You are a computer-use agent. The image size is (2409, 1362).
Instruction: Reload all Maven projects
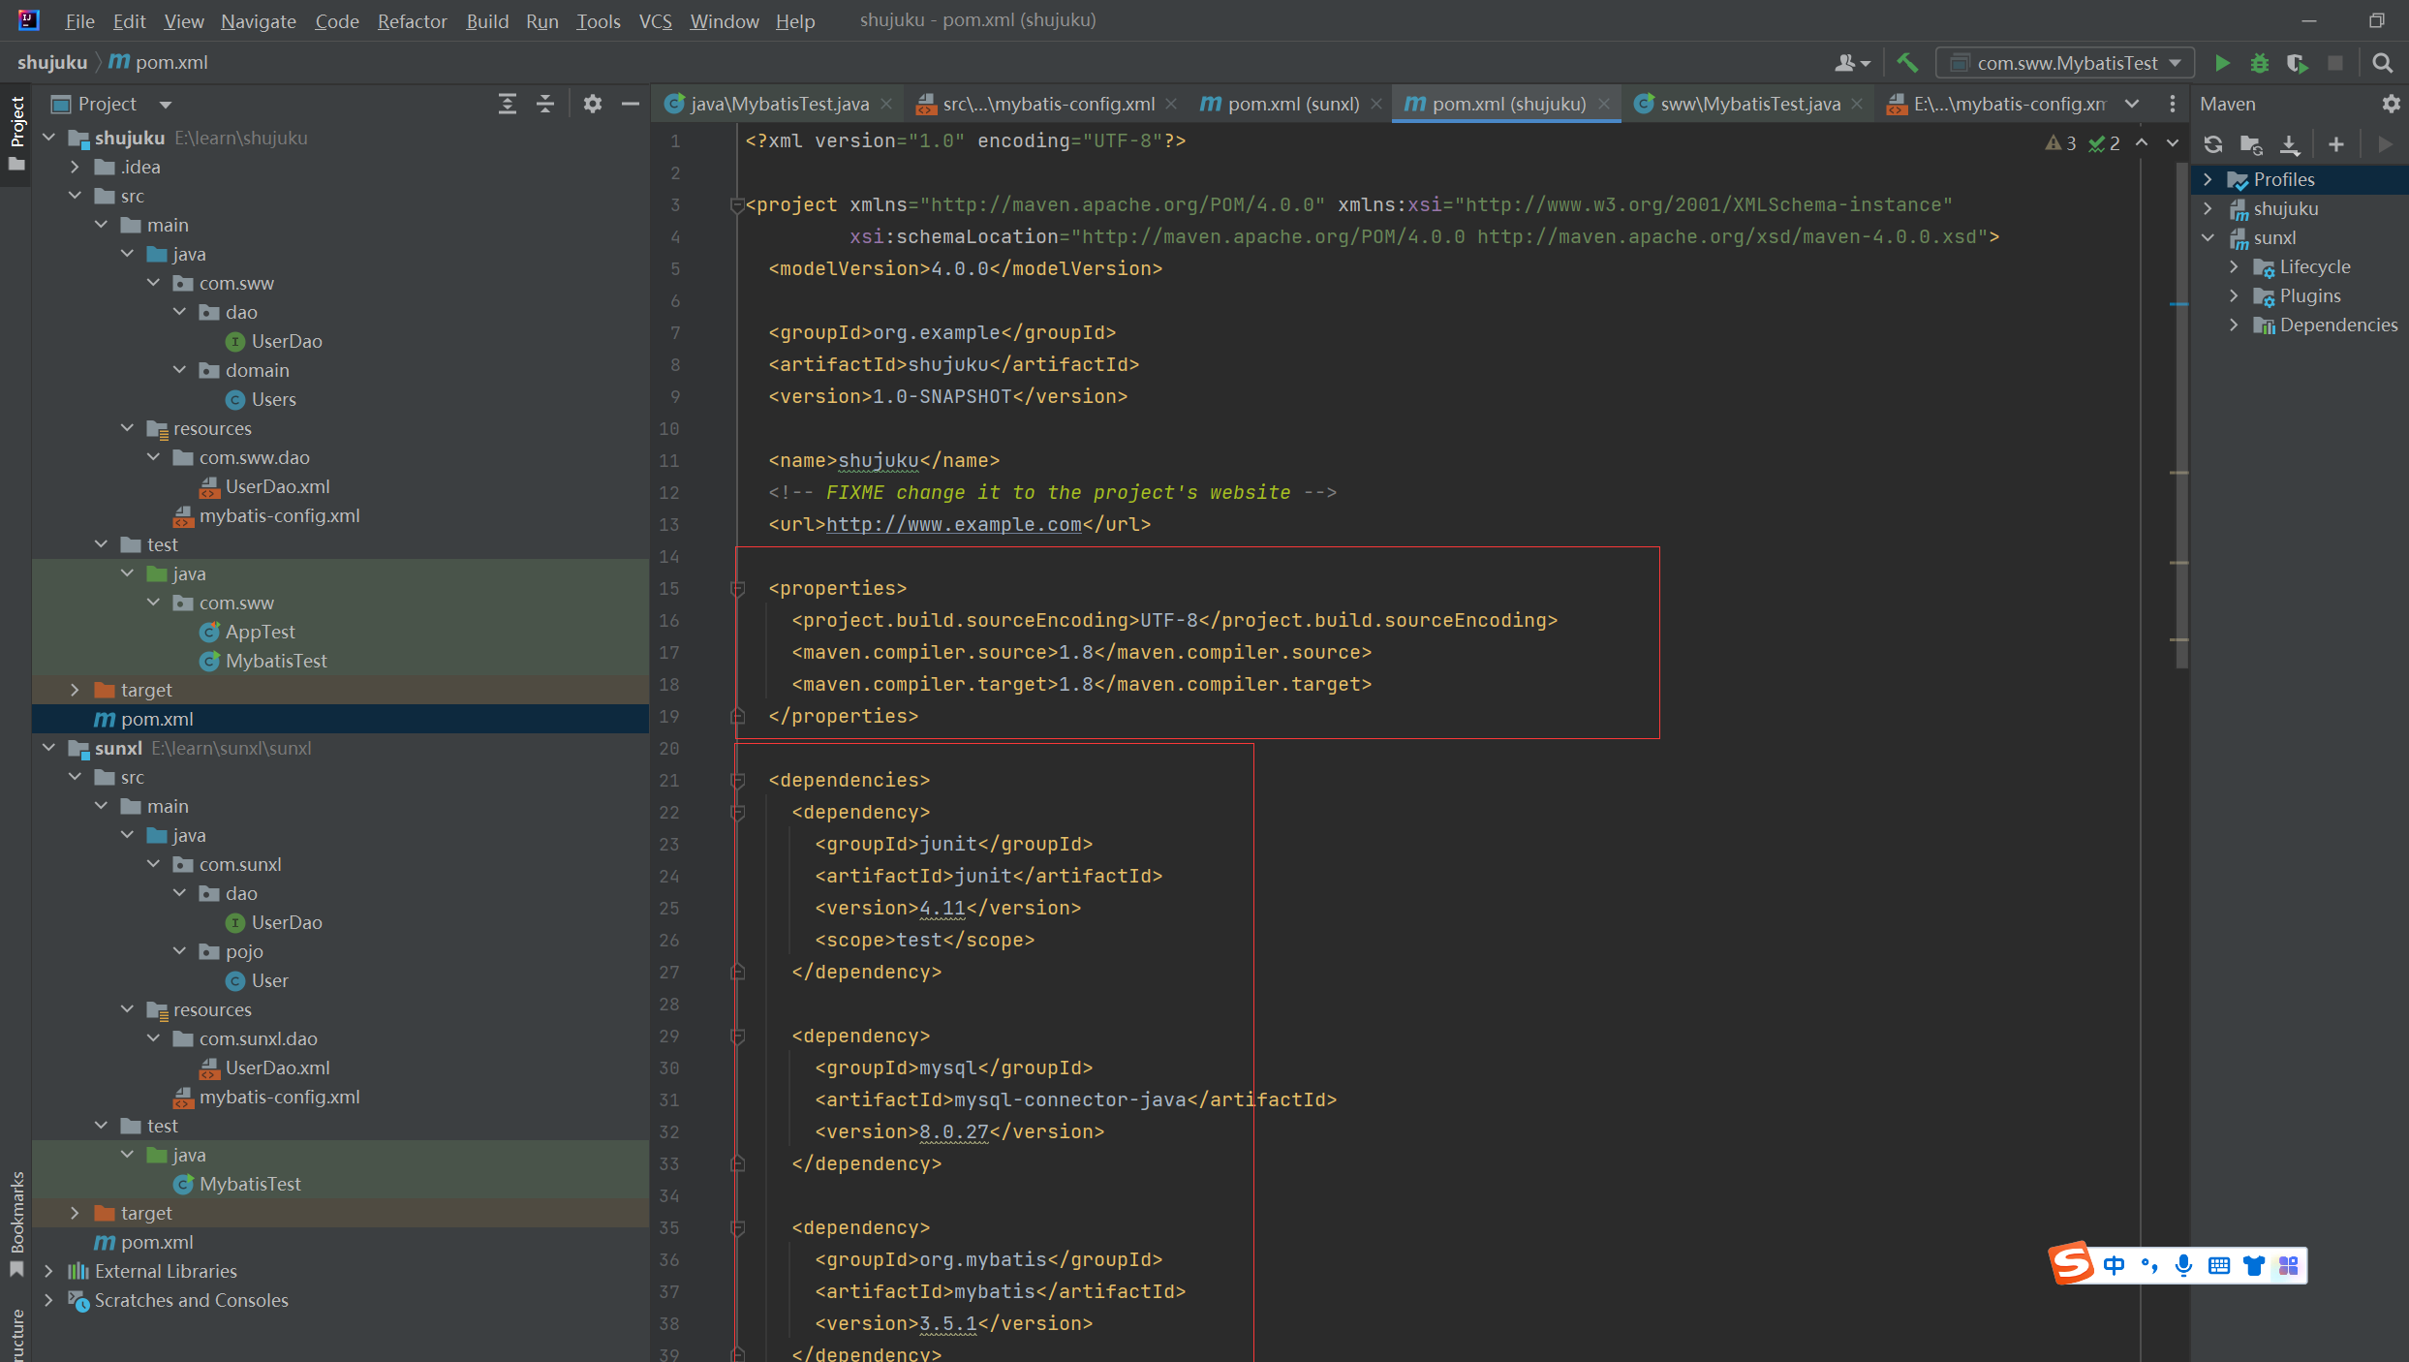pyautogui.click(x=2213, y=144)
